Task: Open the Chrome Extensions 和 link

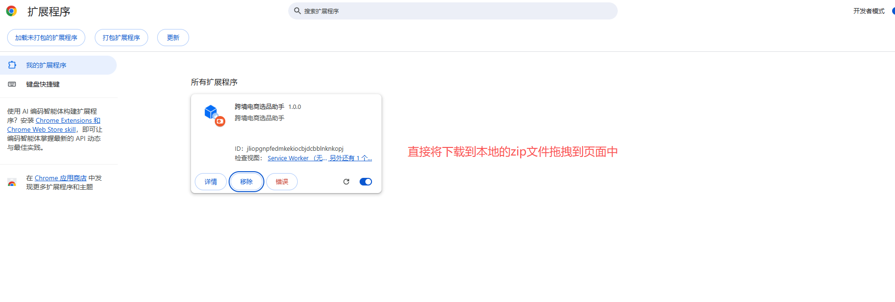Action: click(x=68, y=120)
